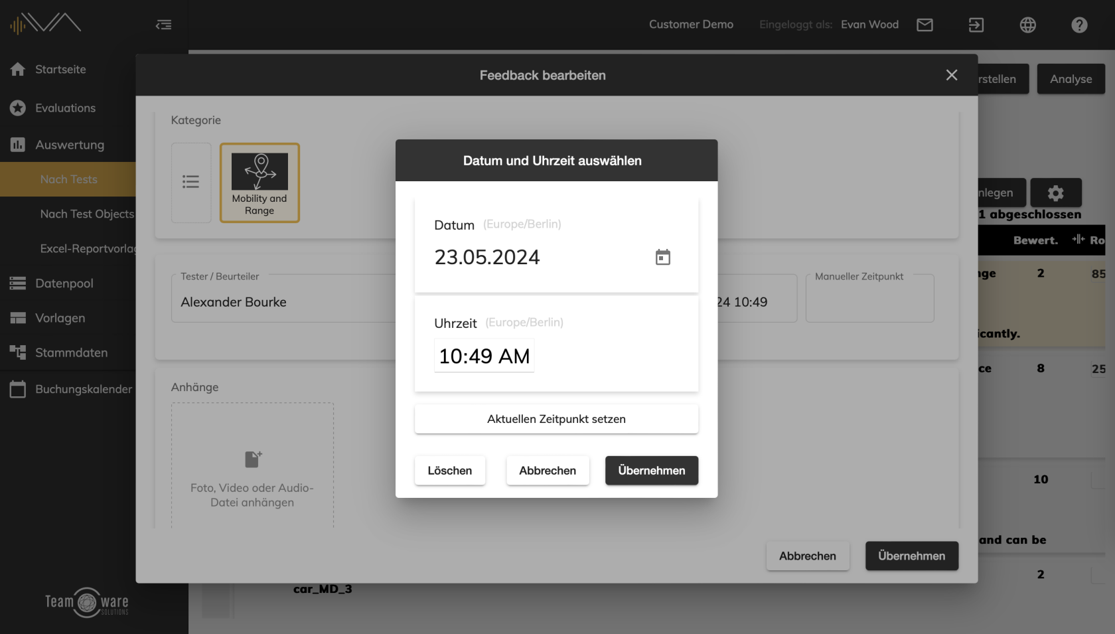Click the Customer Demo label in header

click(691, 25)
